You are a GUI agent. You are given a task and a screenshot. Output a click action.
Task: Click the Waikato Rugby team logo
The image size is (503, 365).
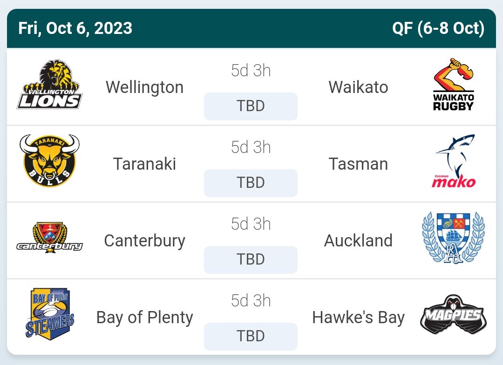(x=453, y=85)
